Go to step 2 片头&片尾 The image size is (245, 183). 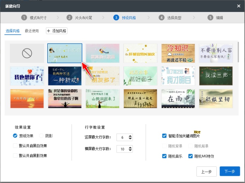pyautogui.click(x=79, y=17)
